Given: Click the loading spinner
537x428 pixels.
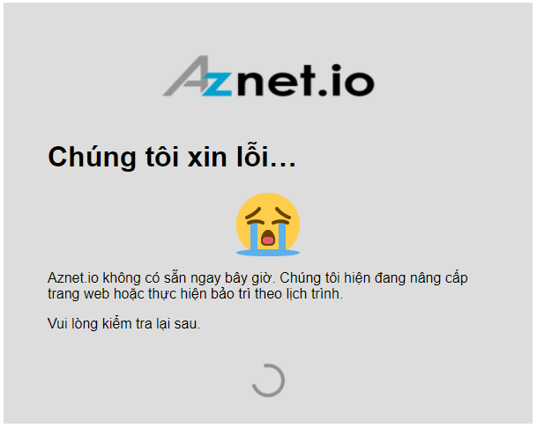Looking at the screenshot, I should coord(268,380).
